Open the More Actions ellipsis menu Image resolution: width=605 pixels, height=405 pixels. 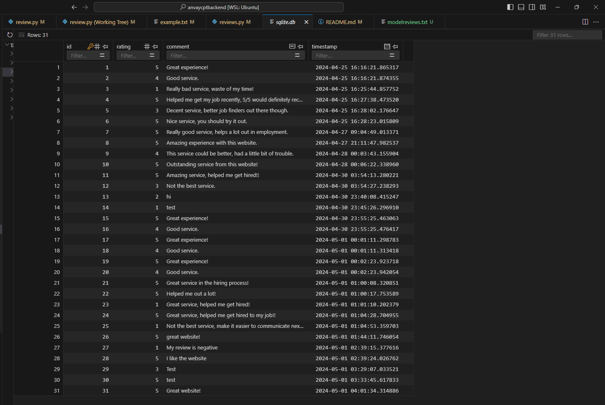(x=596, y=22)
